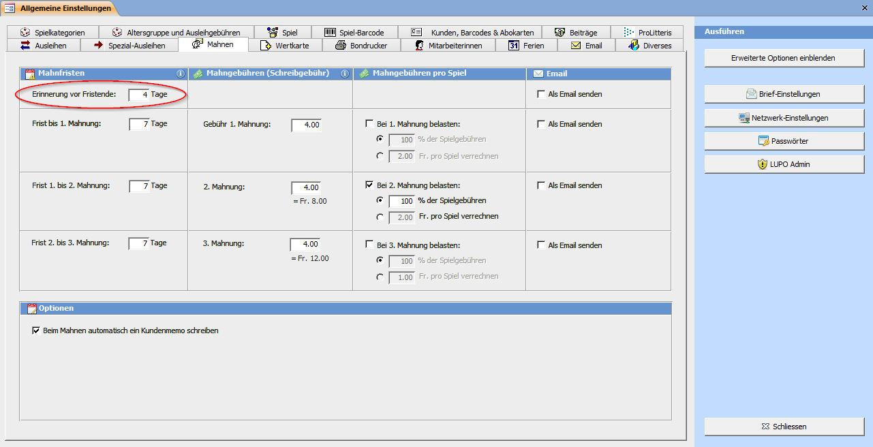The height and width of the screenshot is (447, 873).
Task: Switch to the Altersgruppe und Ausleihgebühren tab
Action: [176, 32]
